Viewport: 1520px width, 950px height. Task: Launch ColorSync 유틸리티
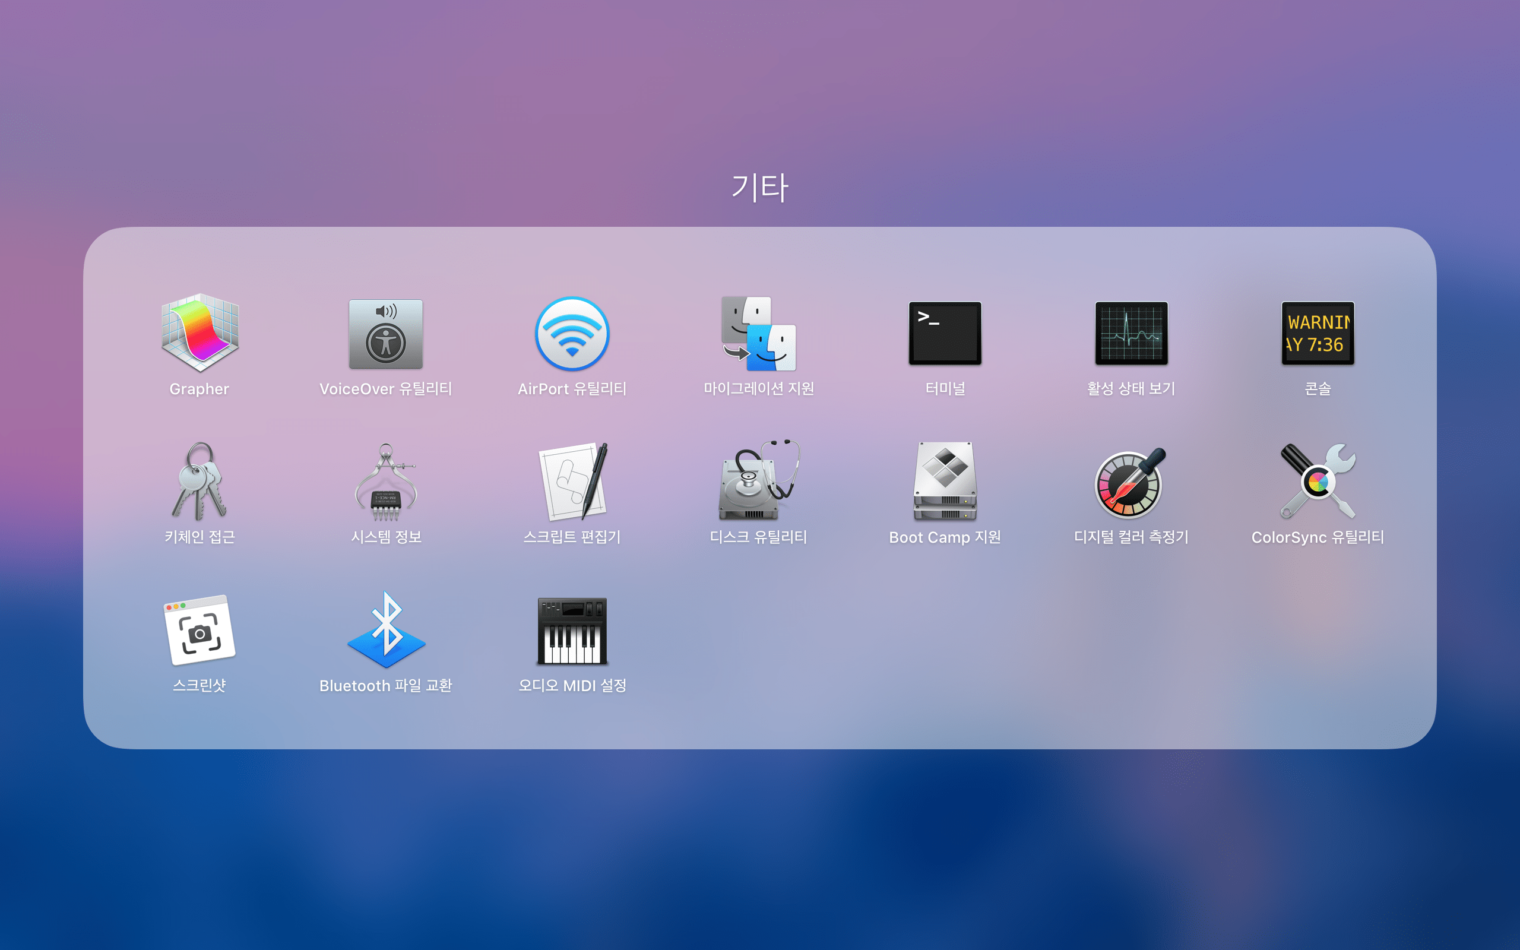pyautogui.click(x=1318, y=482)
